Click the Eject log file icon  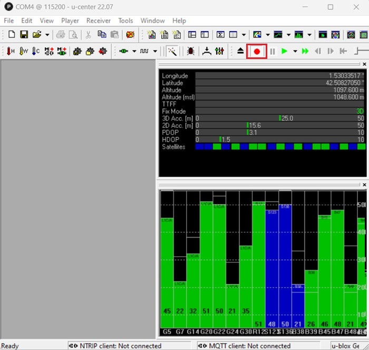pyautogui.click(x=240, y=51)
